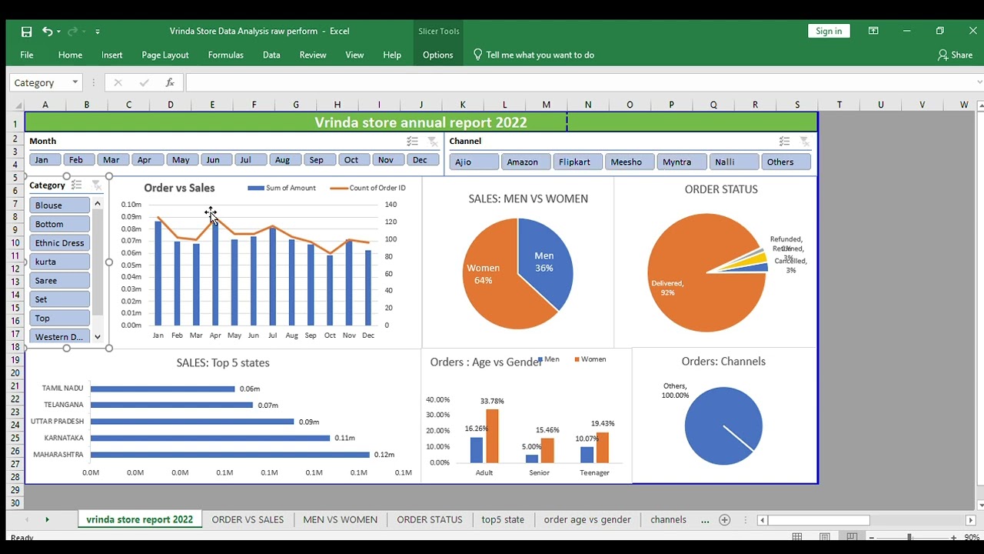Filter by Myntra channel

[x=682, y=162]
